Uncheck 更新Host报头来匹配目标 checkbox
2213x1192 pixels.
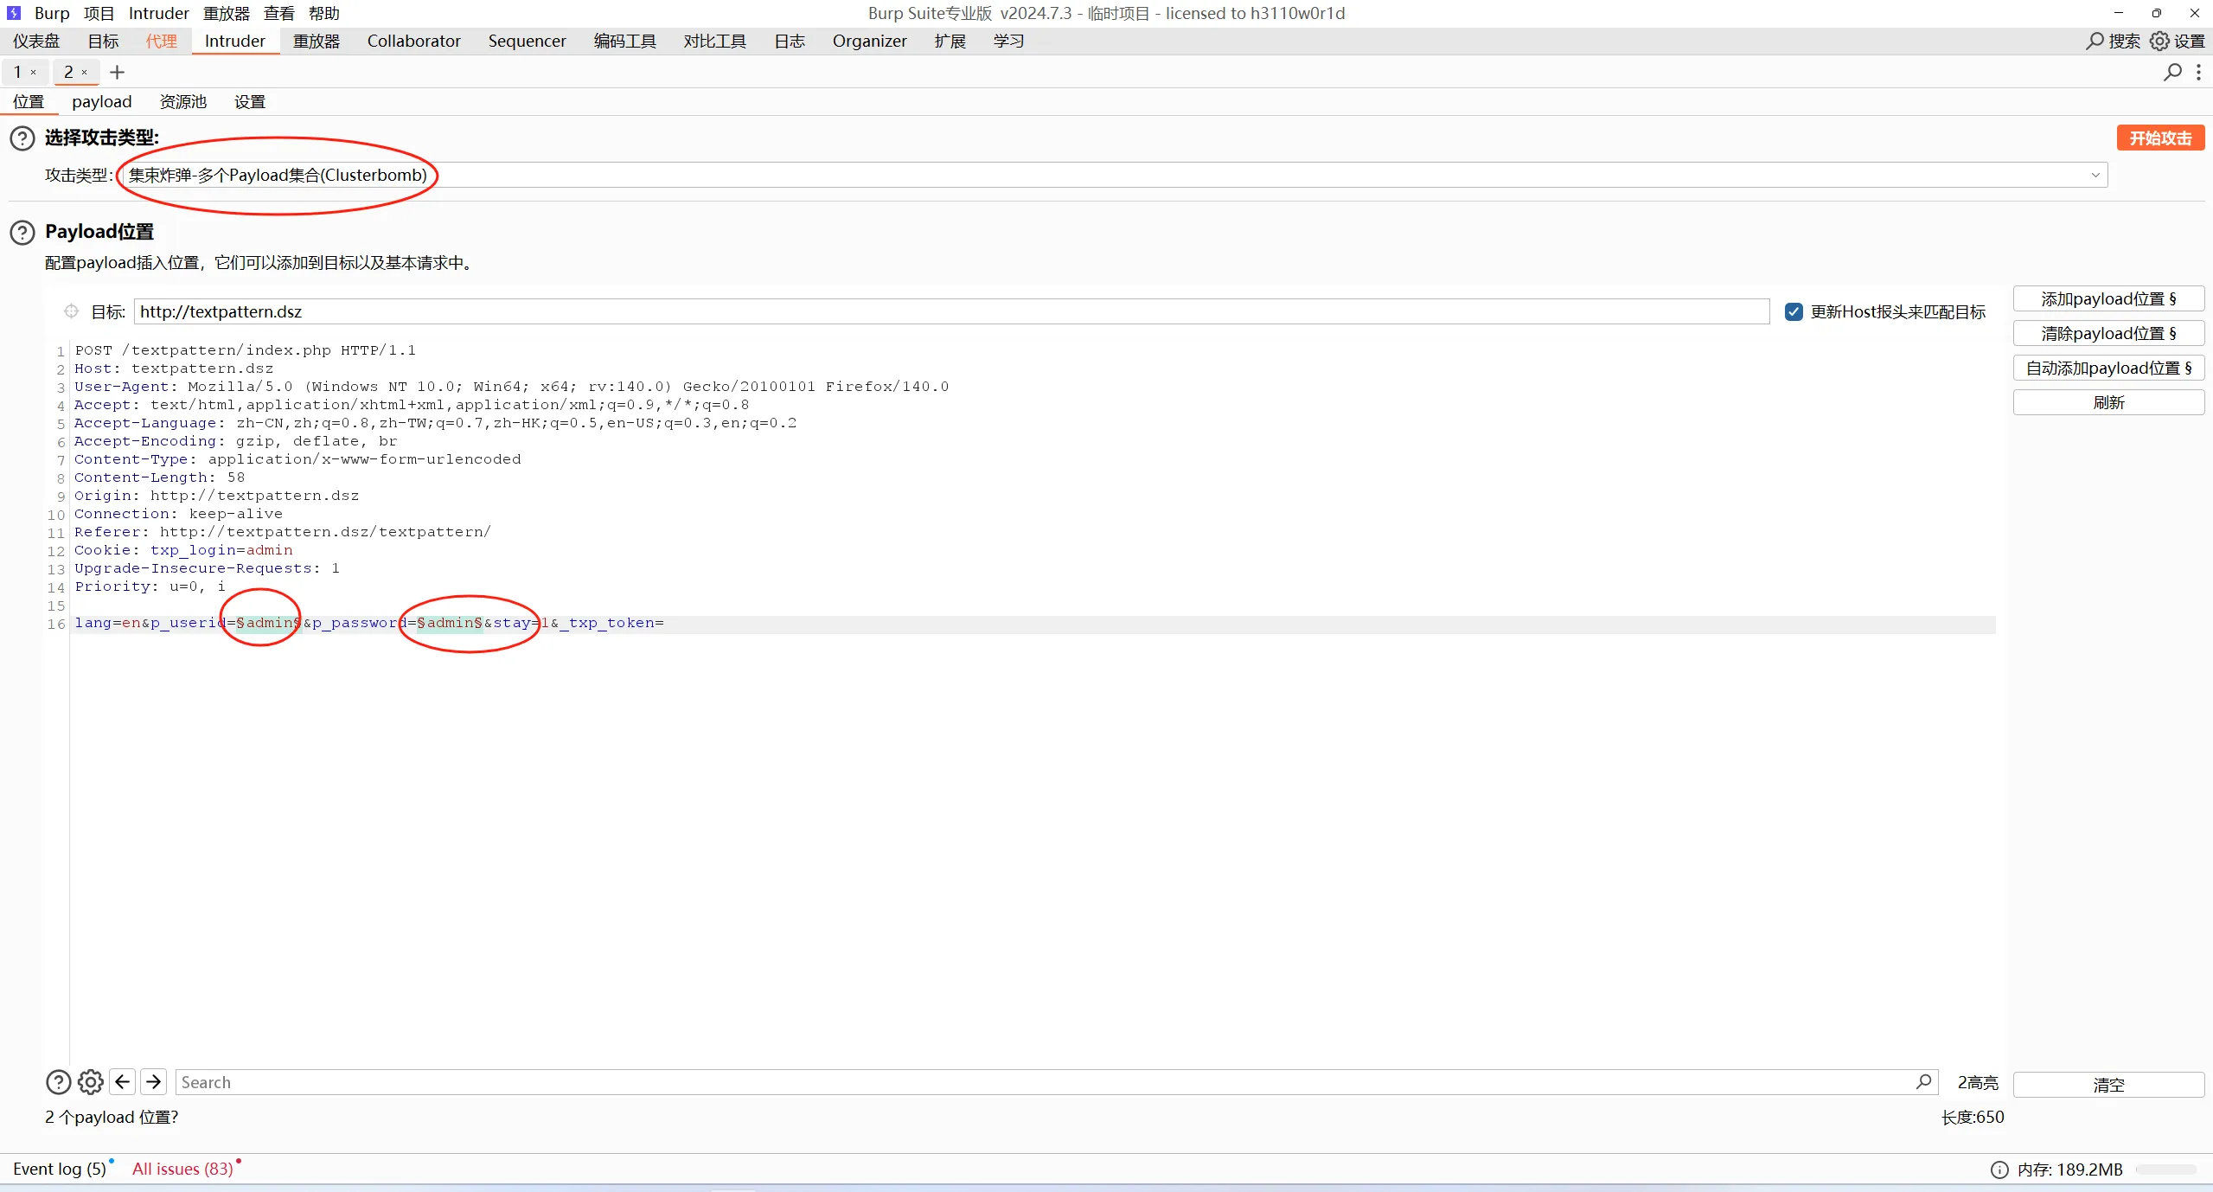(1794, 312)
